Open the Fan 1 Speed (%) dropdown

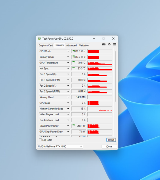tap(68, 74)
